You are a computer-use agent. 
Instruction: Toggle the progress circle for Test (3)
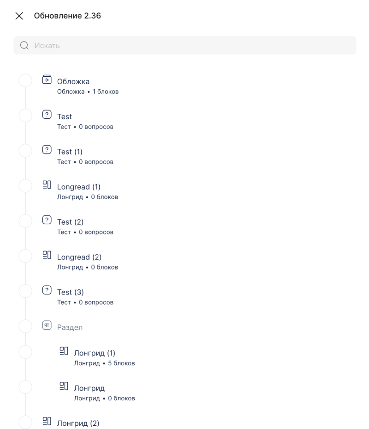(x=25, y=291)
